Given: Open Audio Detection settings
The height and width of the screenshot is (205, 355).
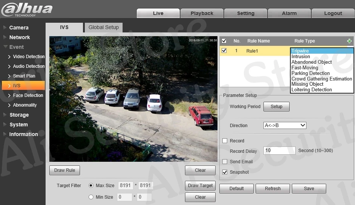Looking at the screenshot, I should 29,66.
